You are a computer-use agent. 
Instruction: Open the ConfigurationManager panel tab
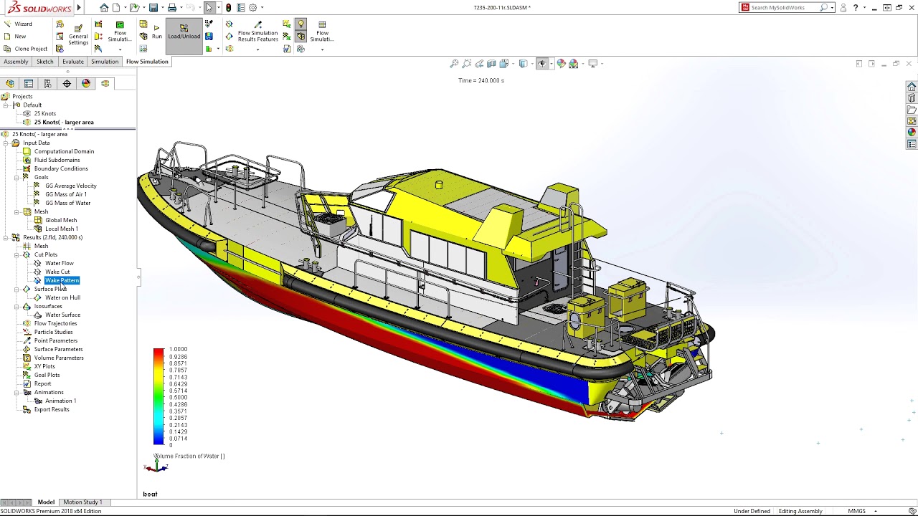coord(47,84)
